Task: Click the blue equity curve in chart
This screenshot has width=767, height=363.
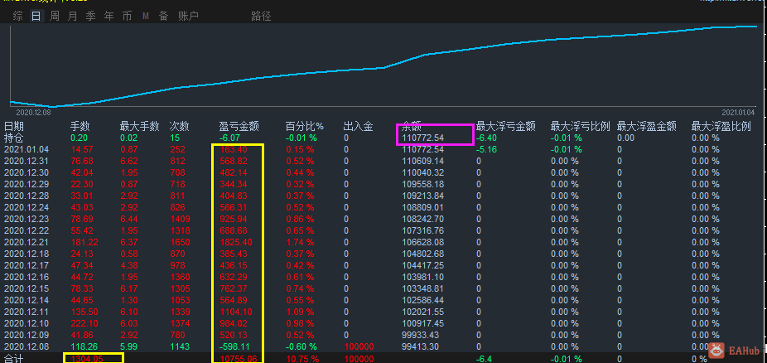Action: point(385,67)
